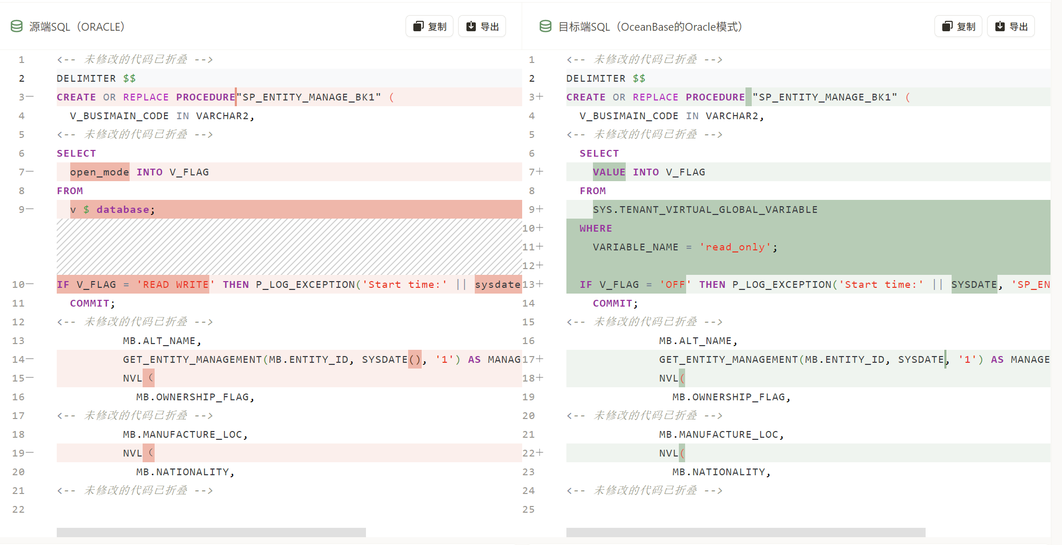Expand the collapsed code at source line 17
1062x545 pixels.
[135, 415]
